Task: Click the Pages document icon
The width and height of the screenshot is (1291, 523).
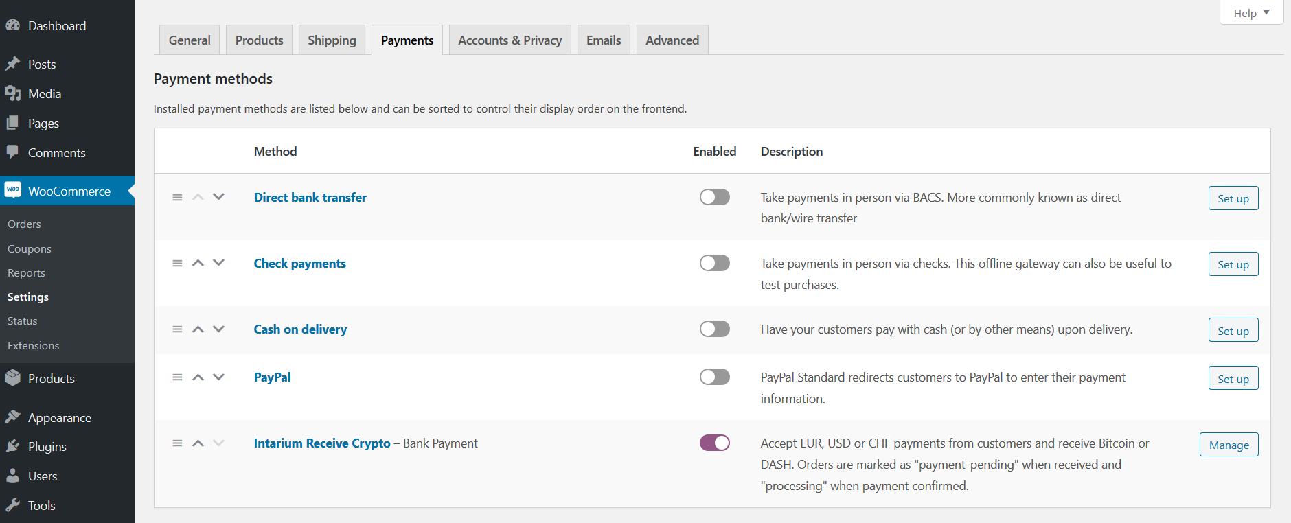Action: tap(12, 123)
